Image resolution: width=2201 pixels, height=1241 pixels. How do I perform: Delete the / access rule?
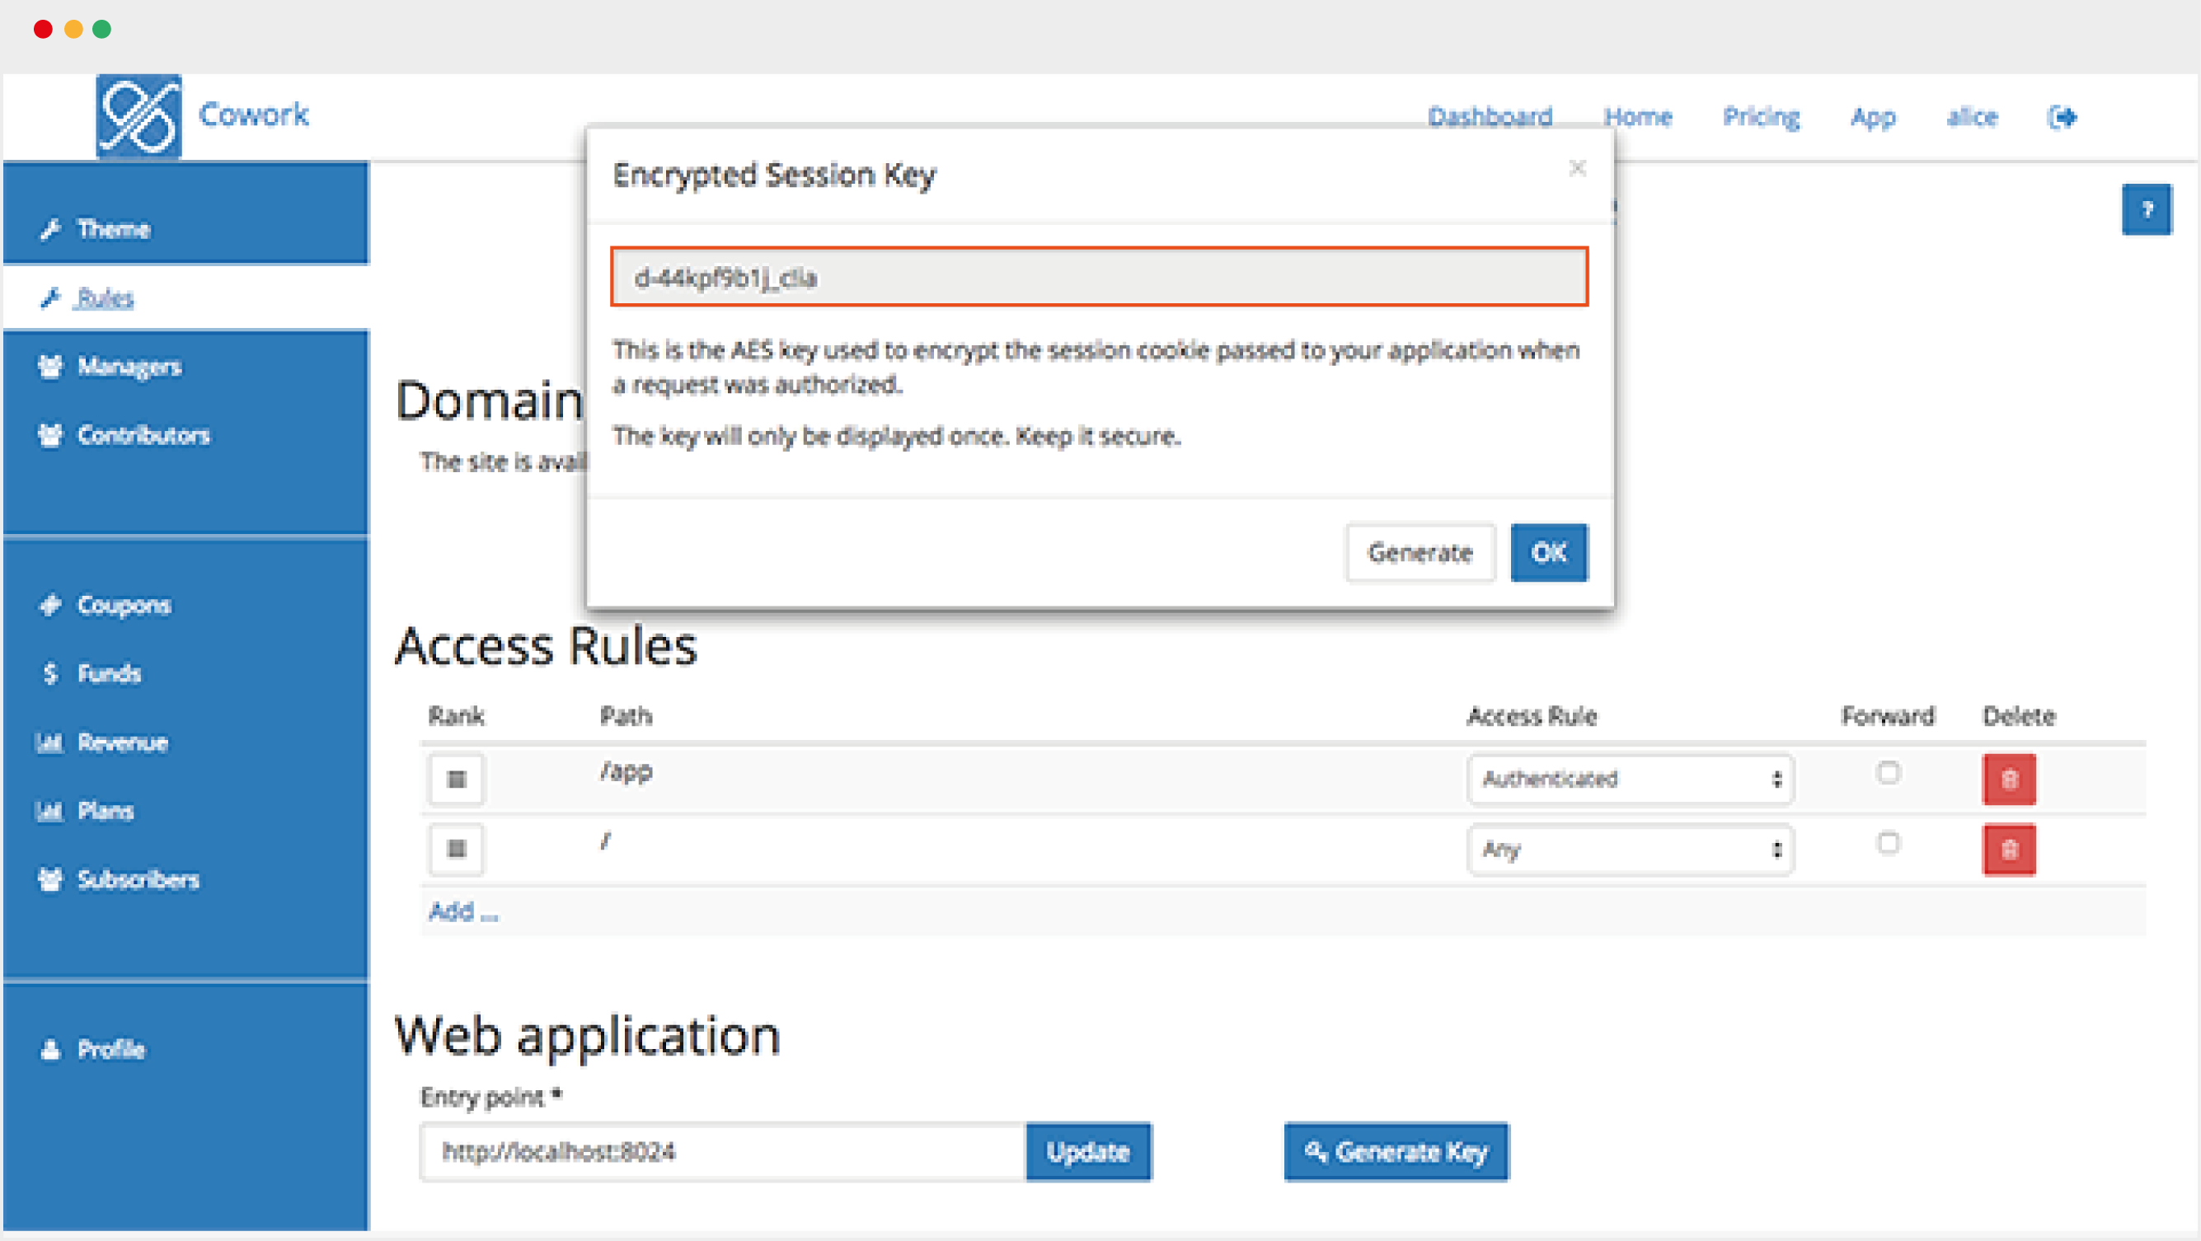(2010, 850)
